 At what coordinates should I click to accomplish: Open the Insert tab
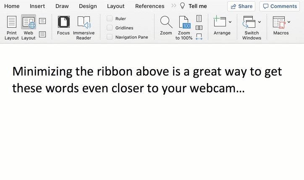point(37,6)
